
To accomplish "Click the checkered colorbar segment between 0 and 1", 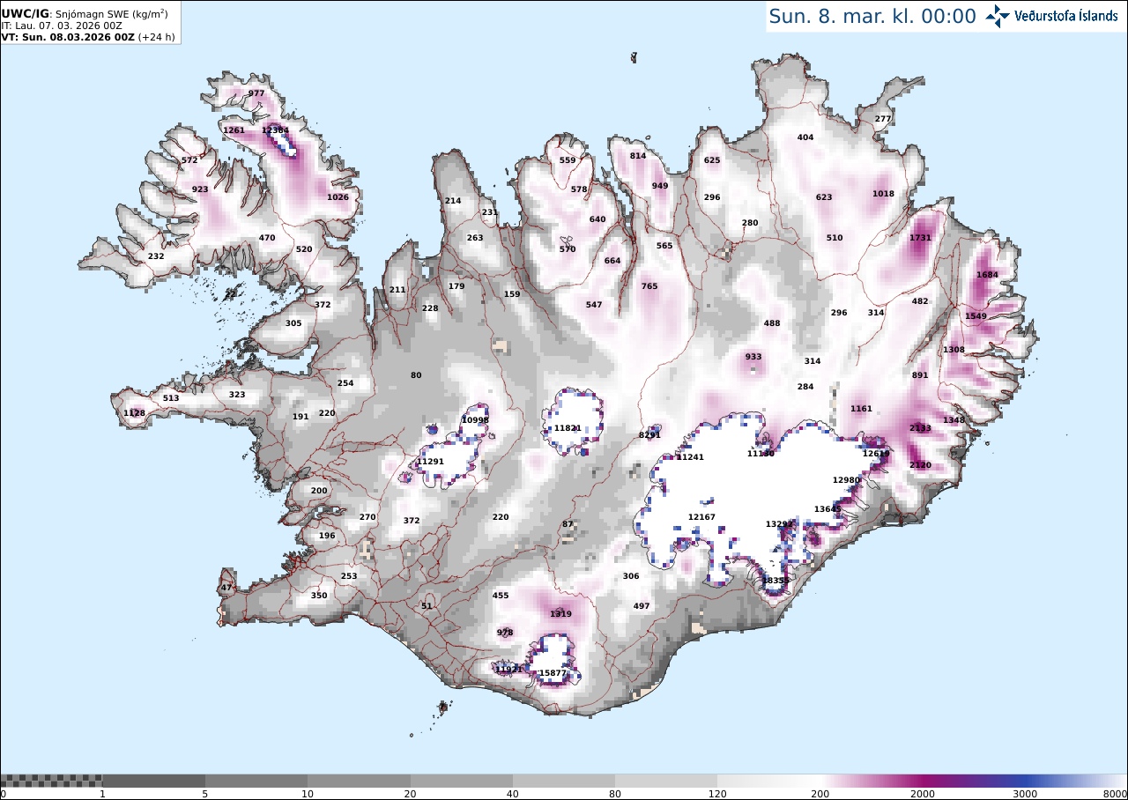I will 51,781.
